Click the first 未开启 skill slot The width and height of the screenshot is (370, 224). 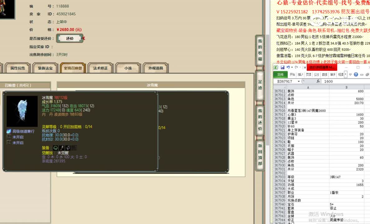pos(9,137)
